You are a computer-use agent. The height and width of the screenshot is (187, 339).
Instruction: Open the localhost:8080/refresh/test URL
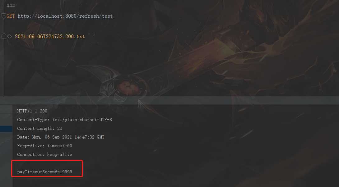click(x=65, y=16)
